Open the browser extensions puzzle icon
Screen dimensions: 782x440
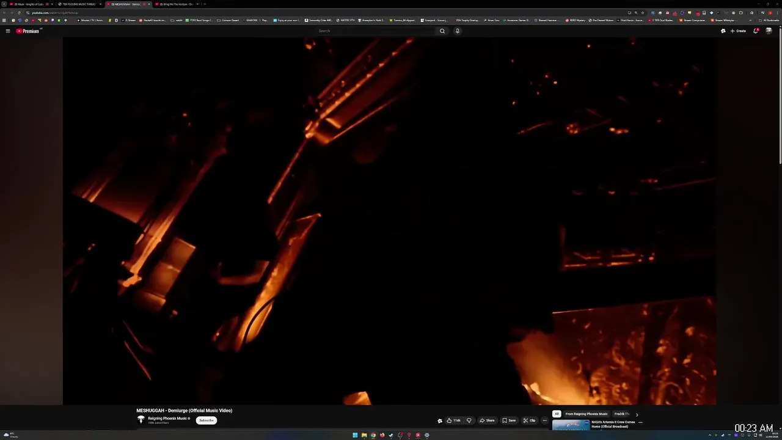coord(740,12)
